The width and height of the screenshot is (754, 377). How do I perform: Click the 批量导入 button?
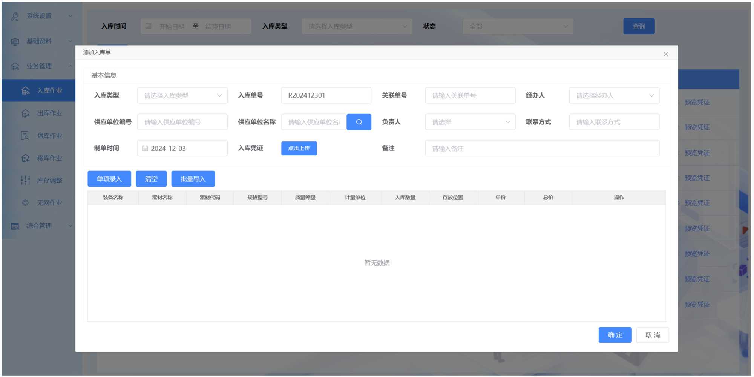coord(193,179)
